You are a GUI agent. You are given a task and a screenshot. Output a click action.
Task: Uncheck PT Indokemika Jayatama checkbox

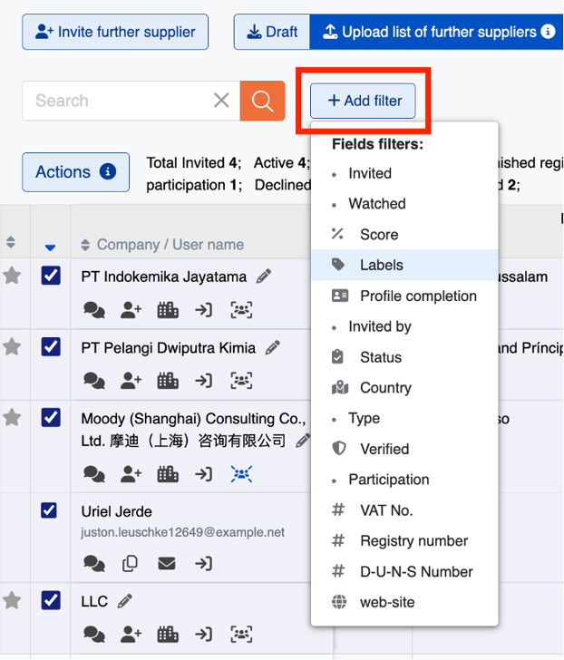point(51,275)
